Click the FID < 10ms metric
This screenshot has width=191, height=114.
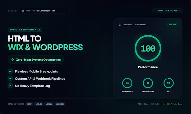point(143,104)
